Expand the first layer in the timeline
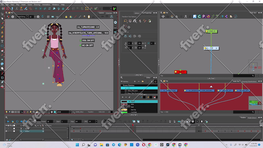 pos(21,129)
